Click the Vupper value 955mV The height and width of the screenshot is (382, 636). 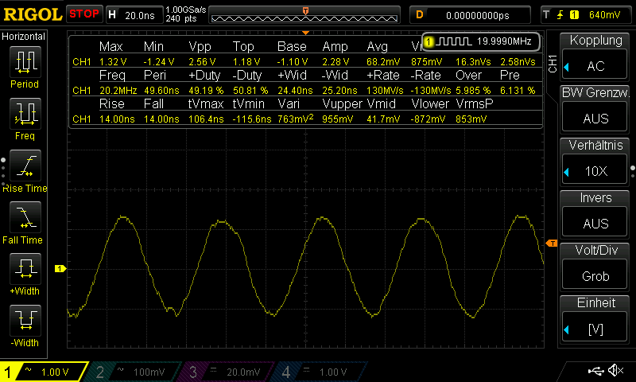click(337, 119)
